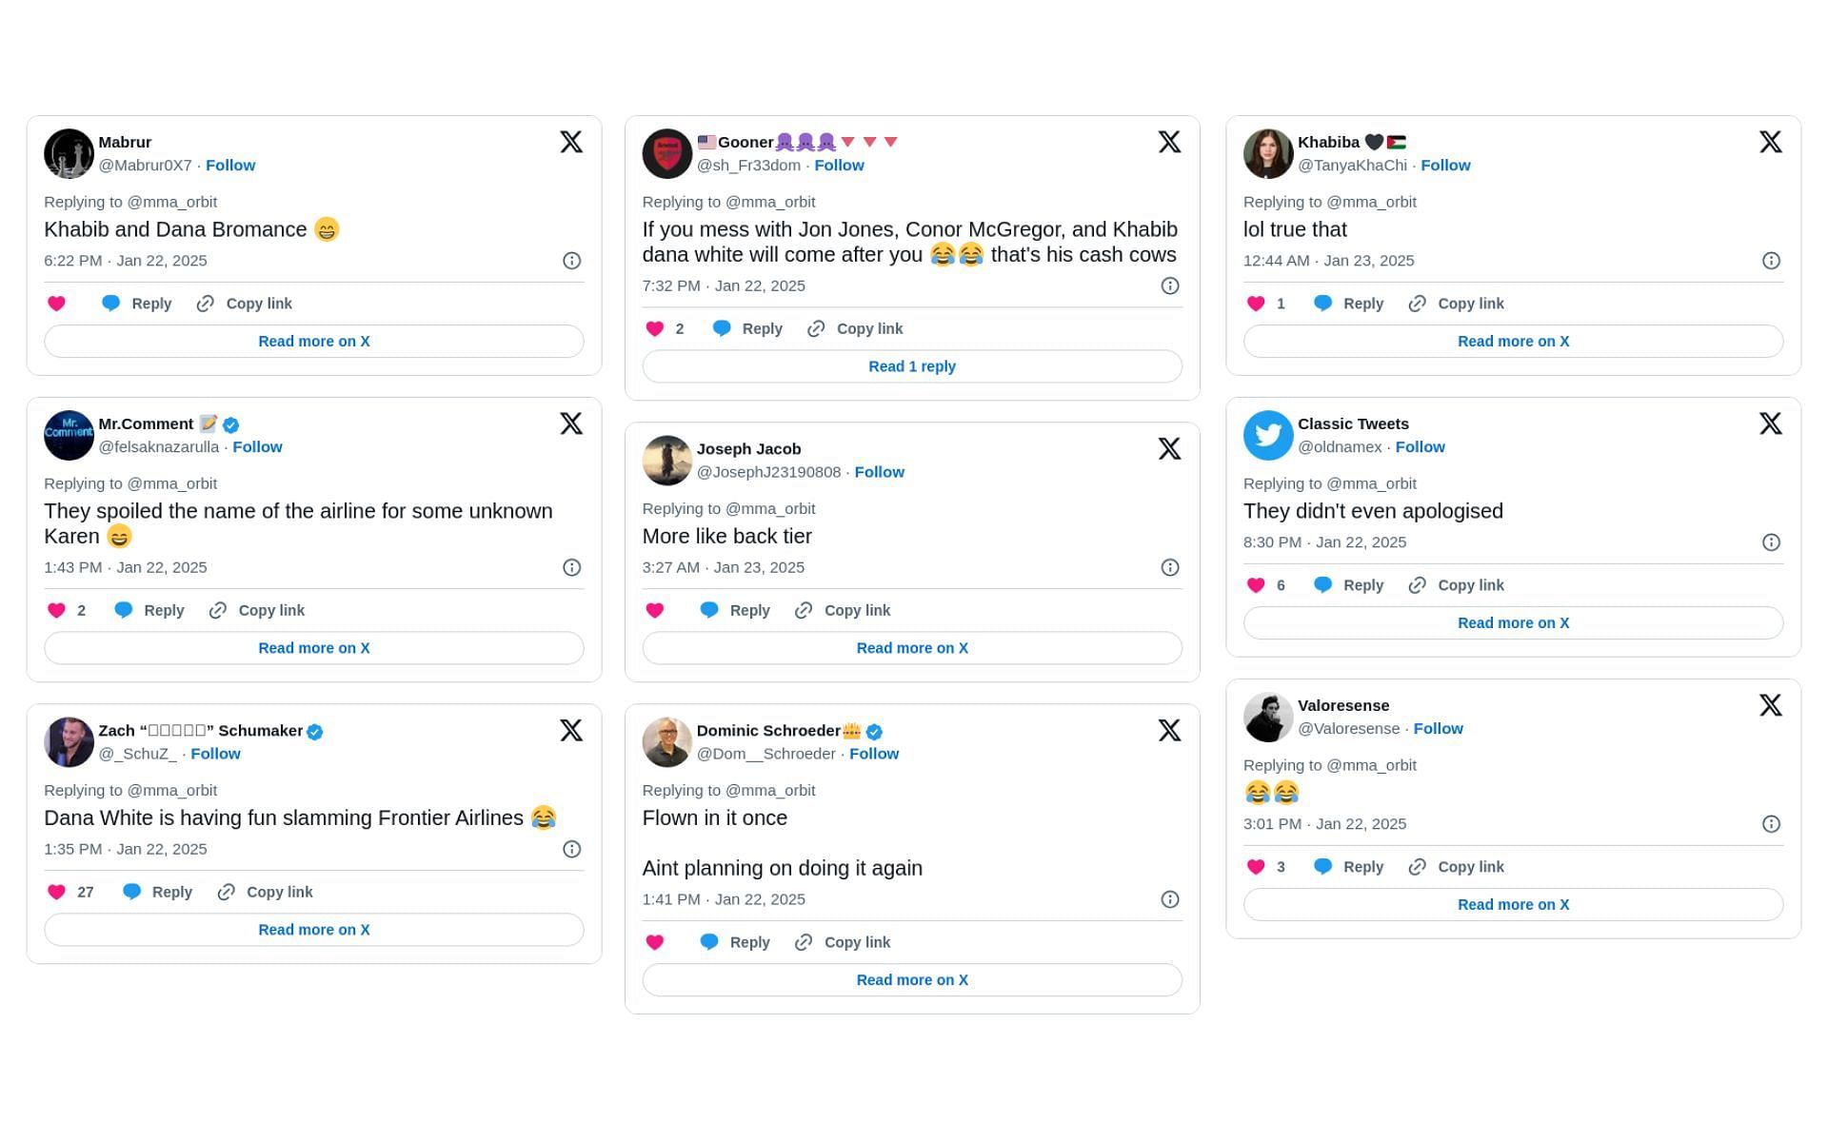Expand Read more on Khabiba's tweet

click(1514, 341)
